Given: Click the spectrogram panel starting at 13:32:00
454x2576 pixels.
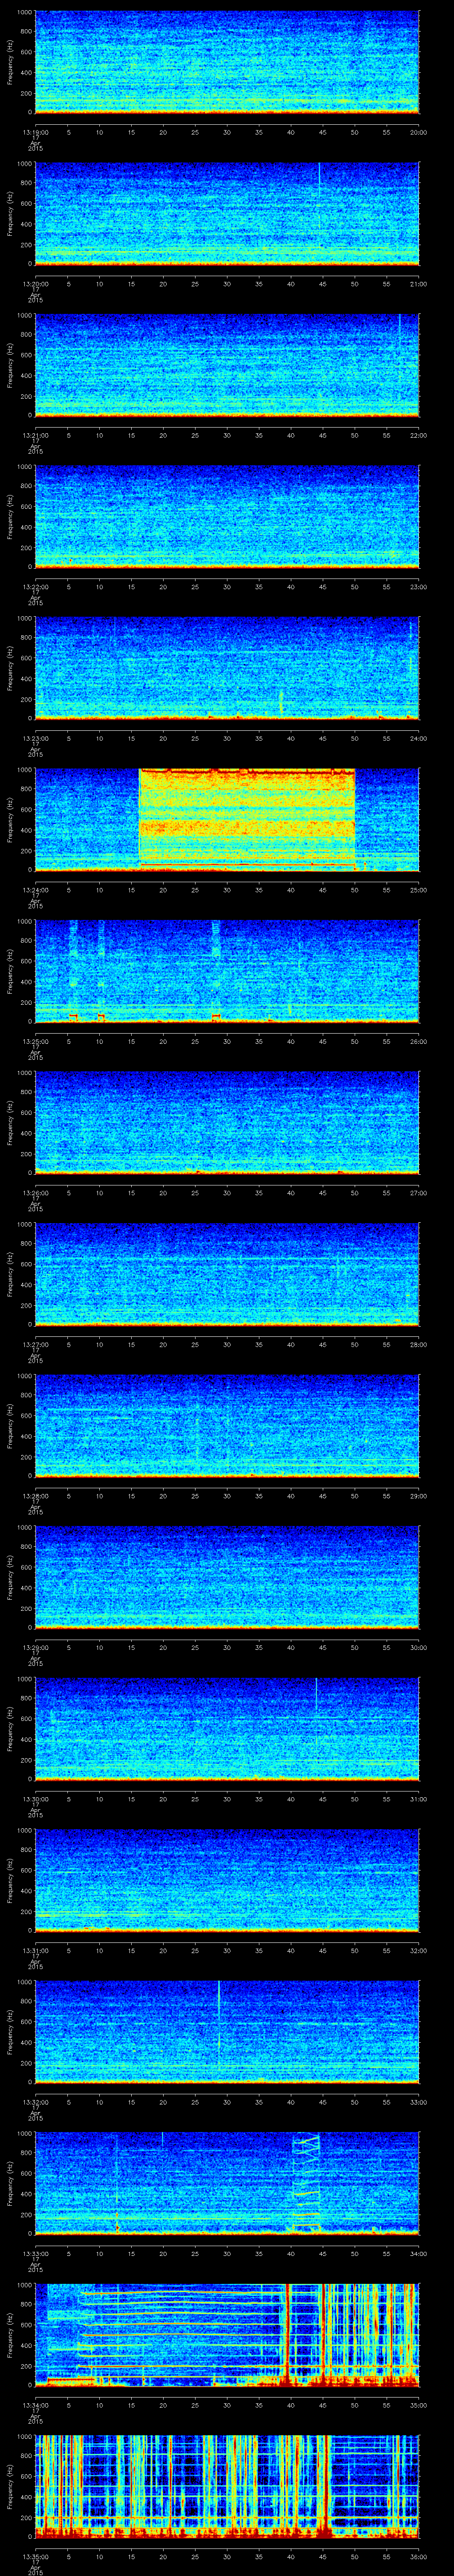Looking at the screenshot, I should click(x=227, y=2032).
